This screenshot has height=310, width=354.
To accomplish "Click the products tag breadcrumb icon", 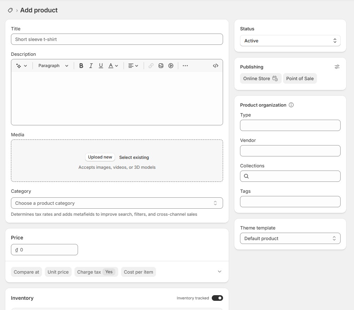I will point(10,10).
